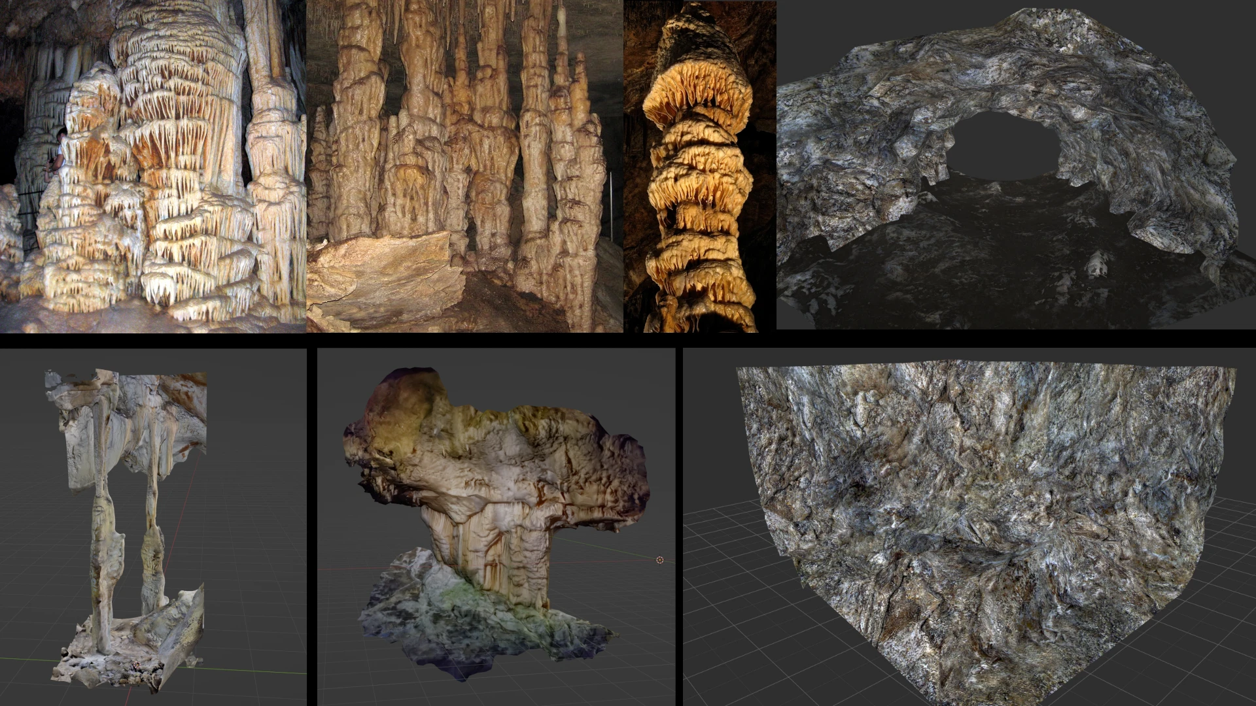Select the mushroom-shaped stalagmite 3D model
1256x706 pixels.
click(x=496, y=527)
